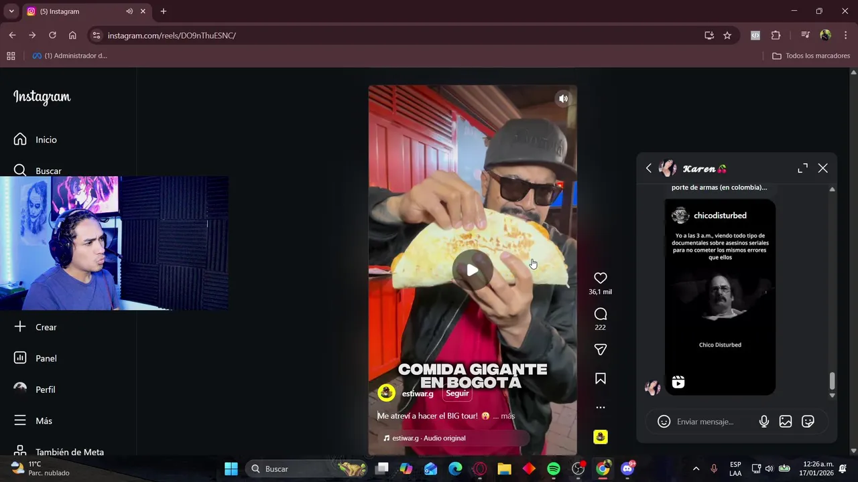
Task: View site information icon in address bar
Action: tap(96, 35)
